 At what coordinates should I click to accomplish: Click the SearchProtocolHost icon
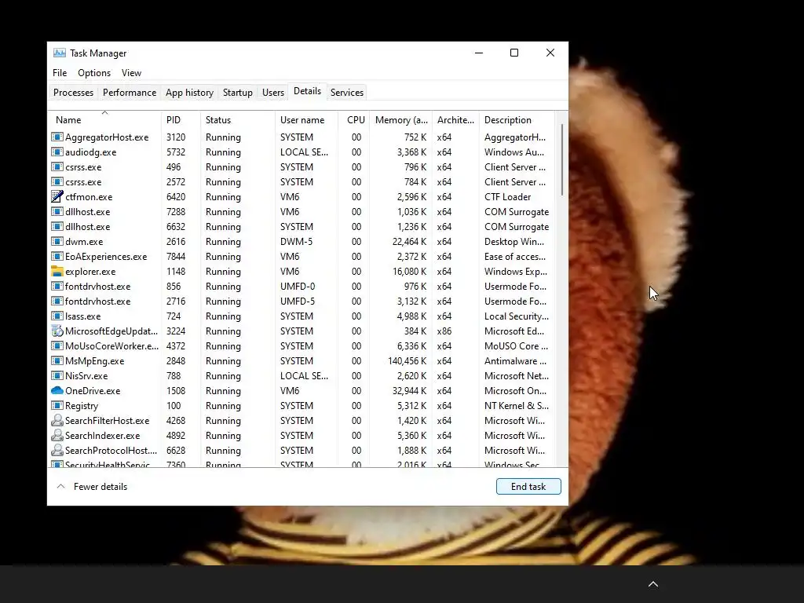coord(57,450)
